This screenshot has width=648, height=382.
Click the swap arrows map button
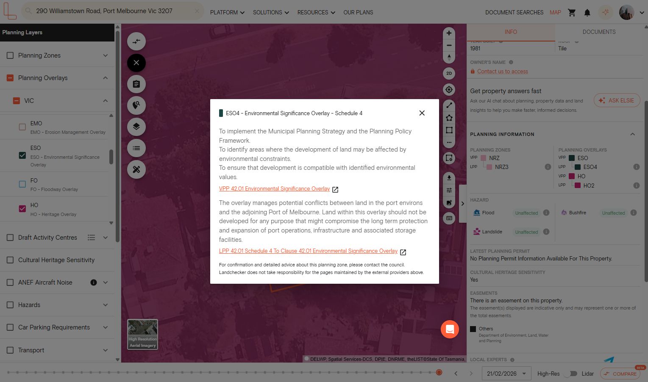pos(136,42)
